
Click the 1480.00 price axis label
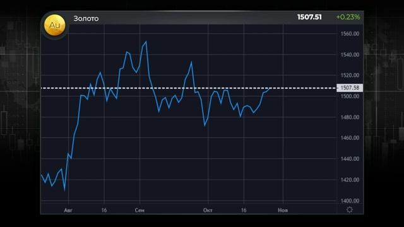(x=350, y=117)
